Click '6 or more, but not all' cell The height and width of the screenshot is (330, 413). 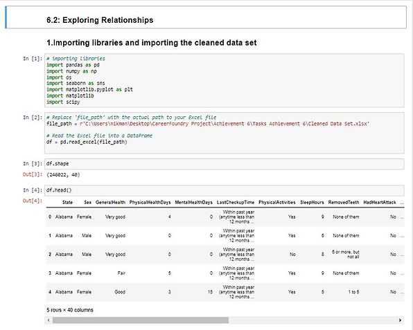pos(346,255)
